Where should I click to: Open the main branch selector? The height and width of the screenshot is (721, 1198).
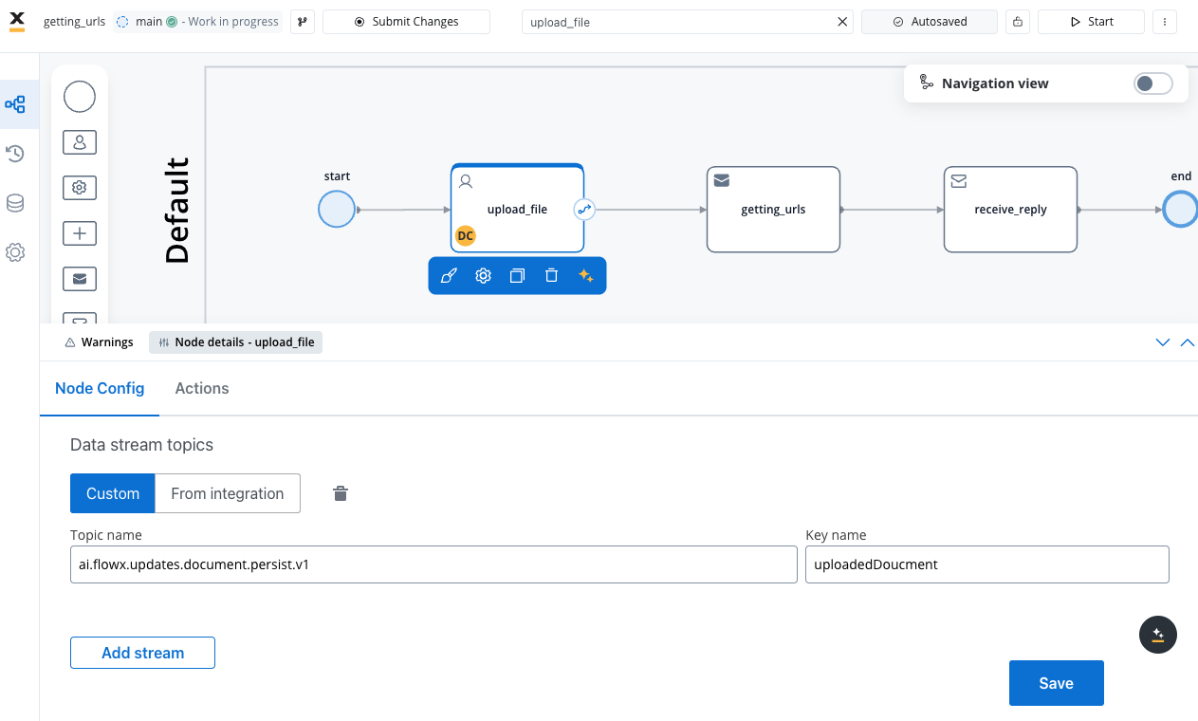tap(197, 22)
